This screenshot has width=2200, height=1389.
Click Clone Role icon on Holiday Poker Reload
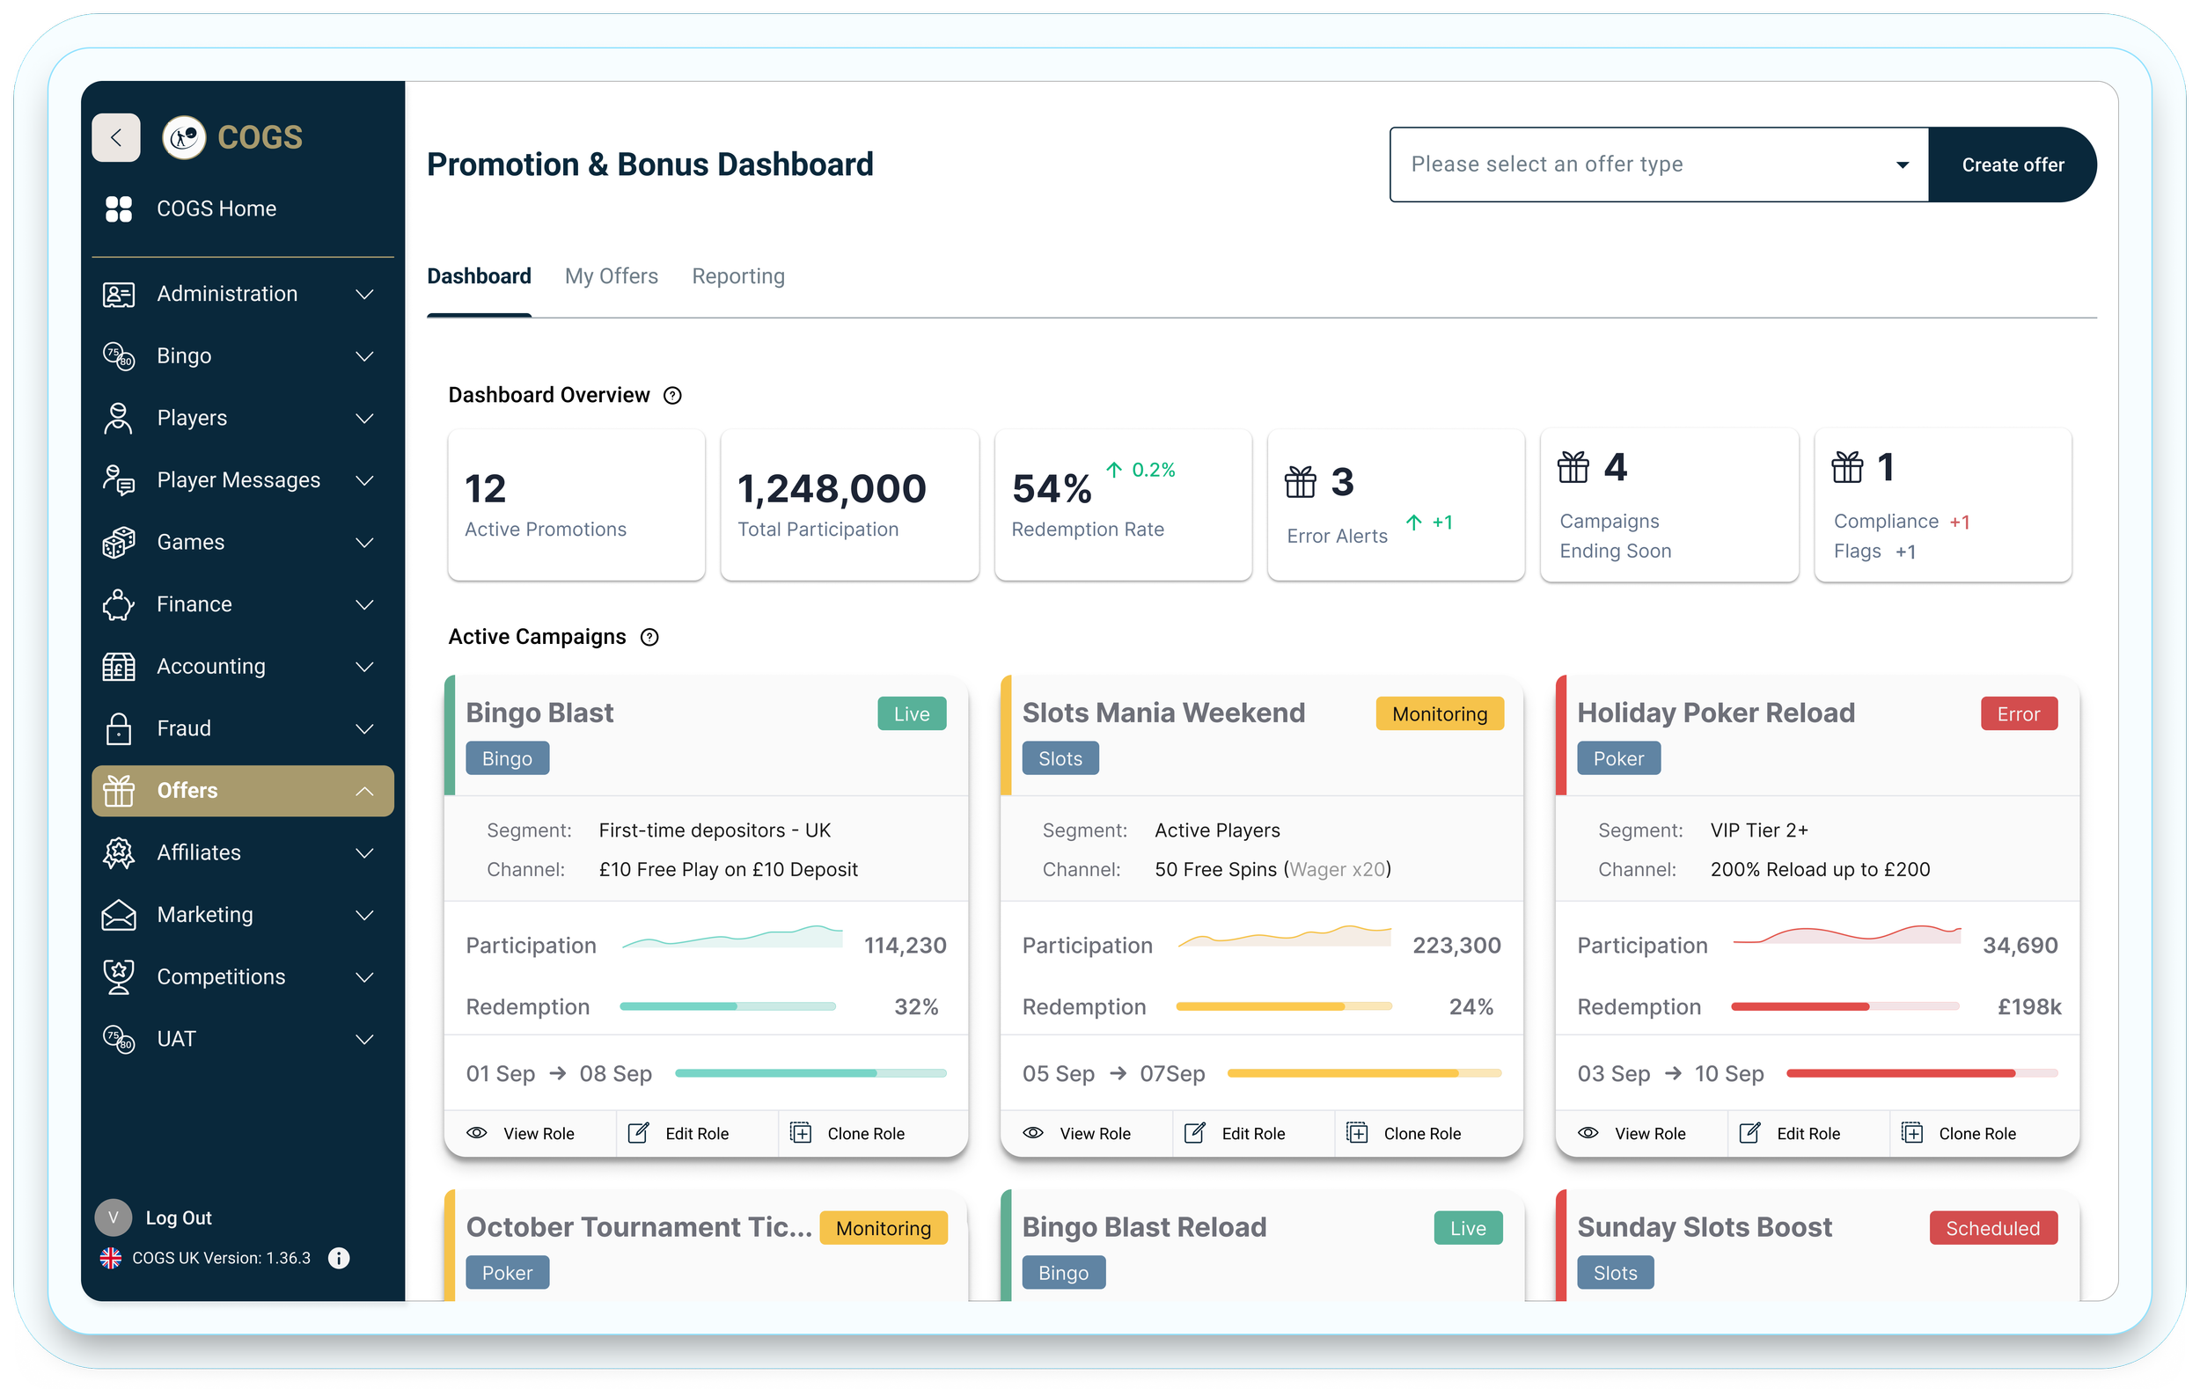click(1912, 1133)
